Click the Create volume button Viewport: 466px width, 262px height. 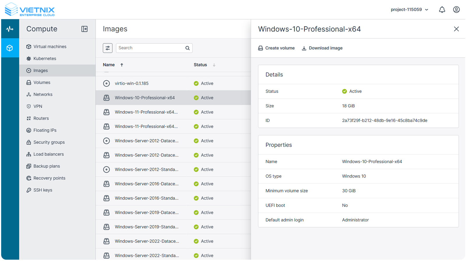tap(276, 48)
